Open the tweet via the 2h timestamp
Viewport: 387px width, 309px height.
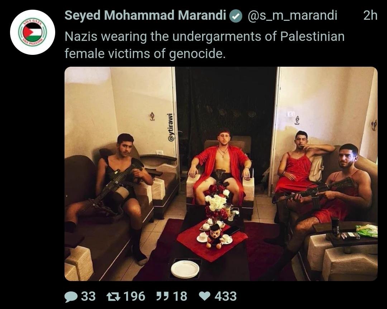pos(370,15)
